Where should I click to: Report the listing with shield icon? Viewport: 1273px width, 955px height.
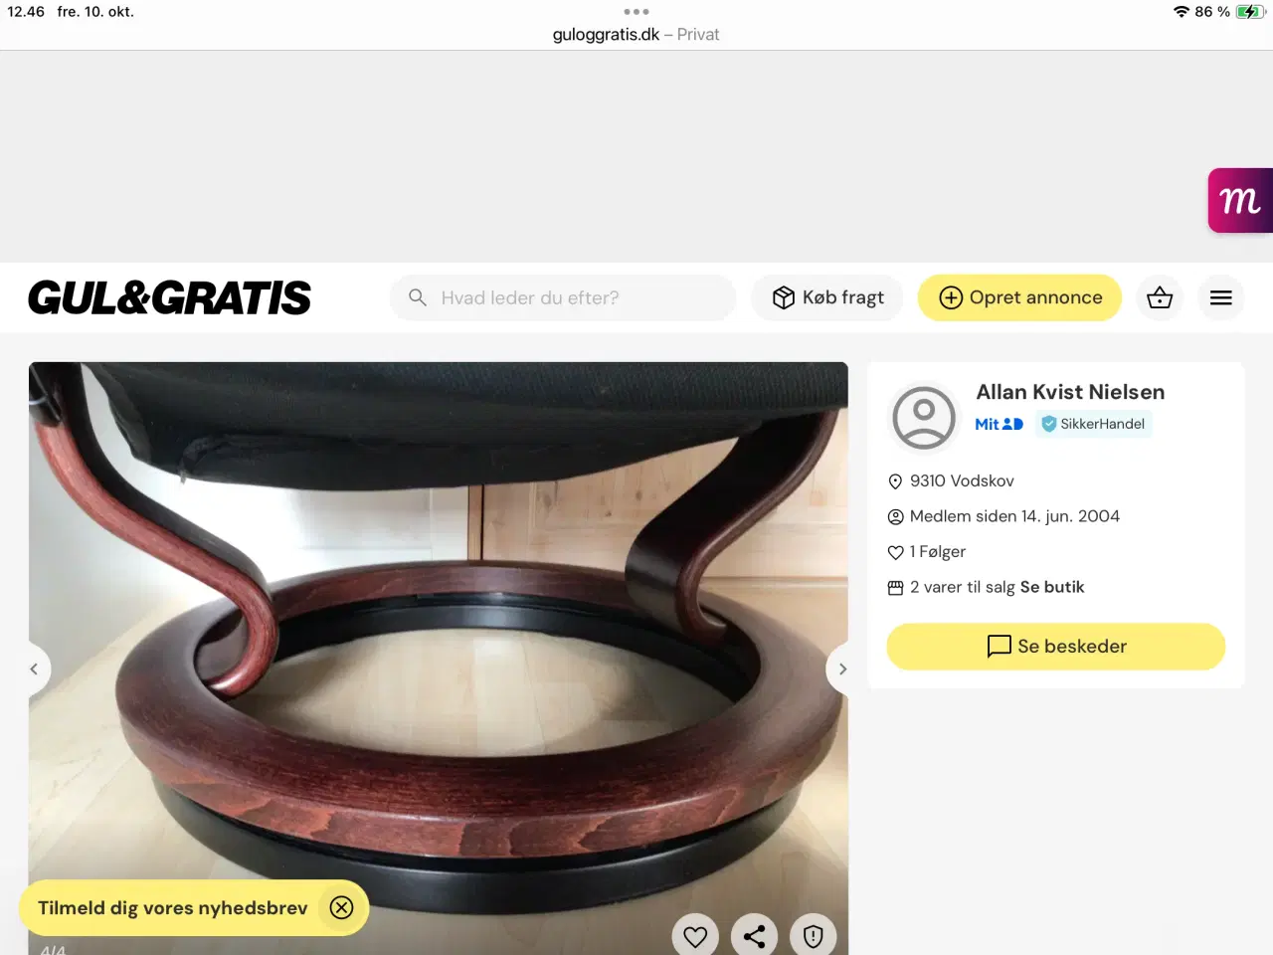tap(814, 936)
